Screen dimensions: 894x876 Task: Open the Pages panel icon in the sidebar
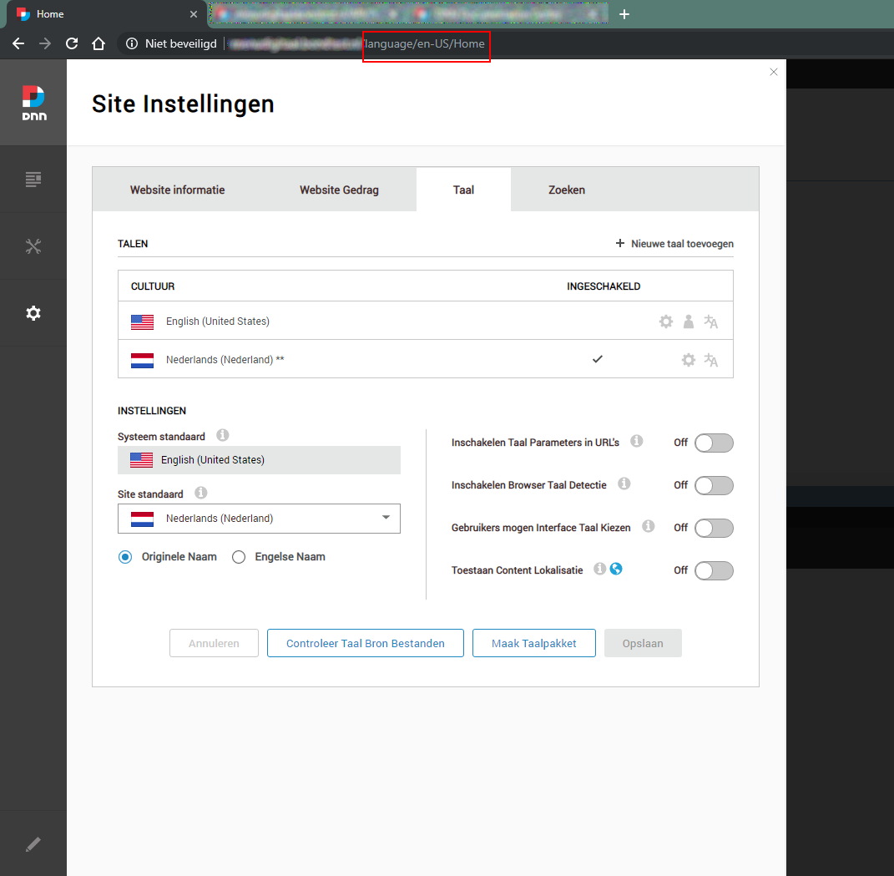[33, 179]
